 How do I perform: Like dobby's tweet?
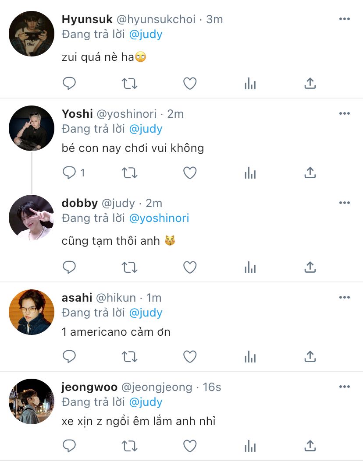(x=190, y=267)
